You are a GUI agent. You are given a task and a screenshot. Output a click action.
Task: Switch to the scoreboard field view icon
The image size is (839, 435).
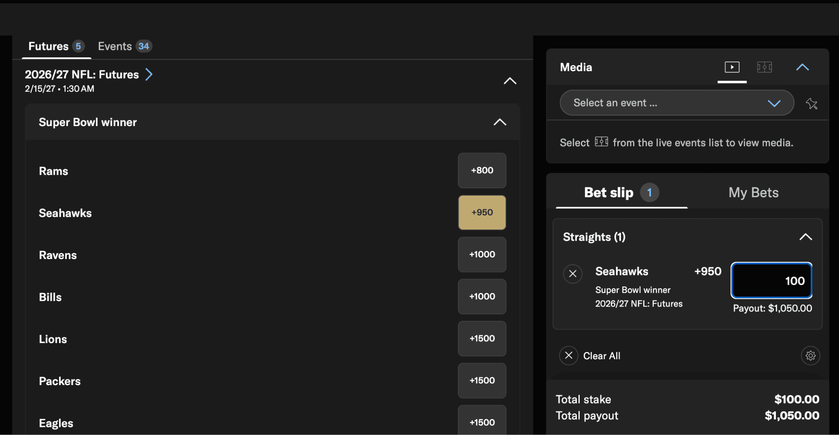pos(764,67)
